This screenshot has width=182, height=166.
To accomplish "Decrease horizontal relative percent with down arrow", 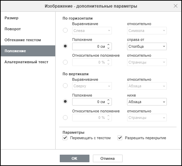I will coord(108,64).
